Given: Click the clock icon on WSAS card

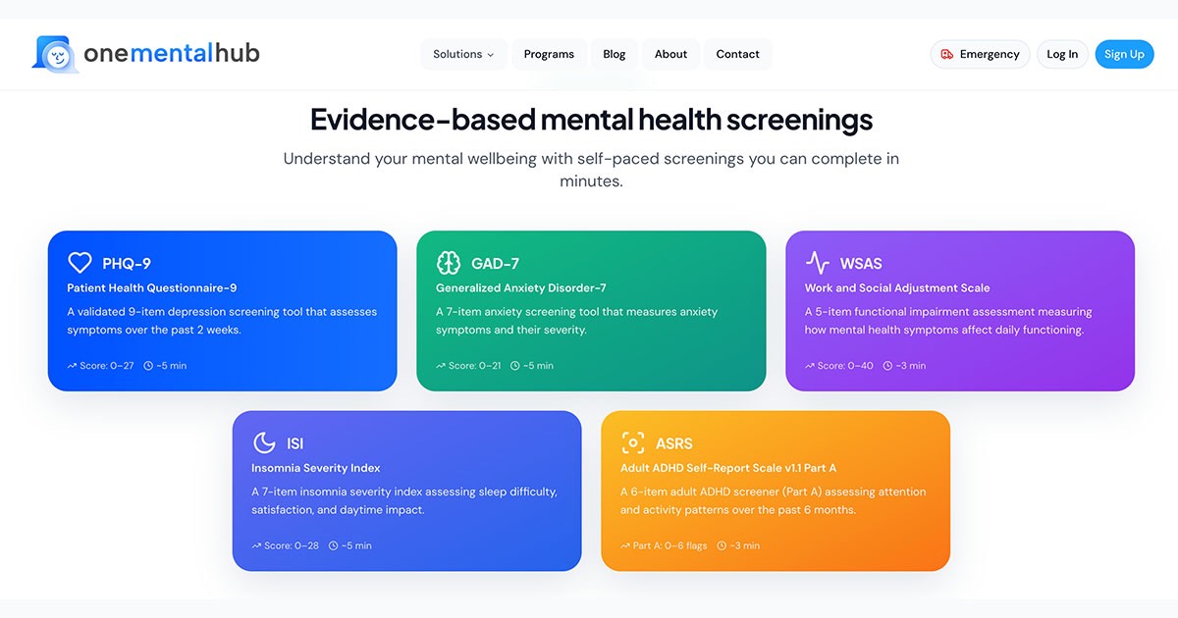Looking at the screenshot, I should point(887,366).
